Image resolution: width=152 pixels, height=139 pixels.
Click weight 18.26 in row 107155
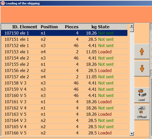91,64
